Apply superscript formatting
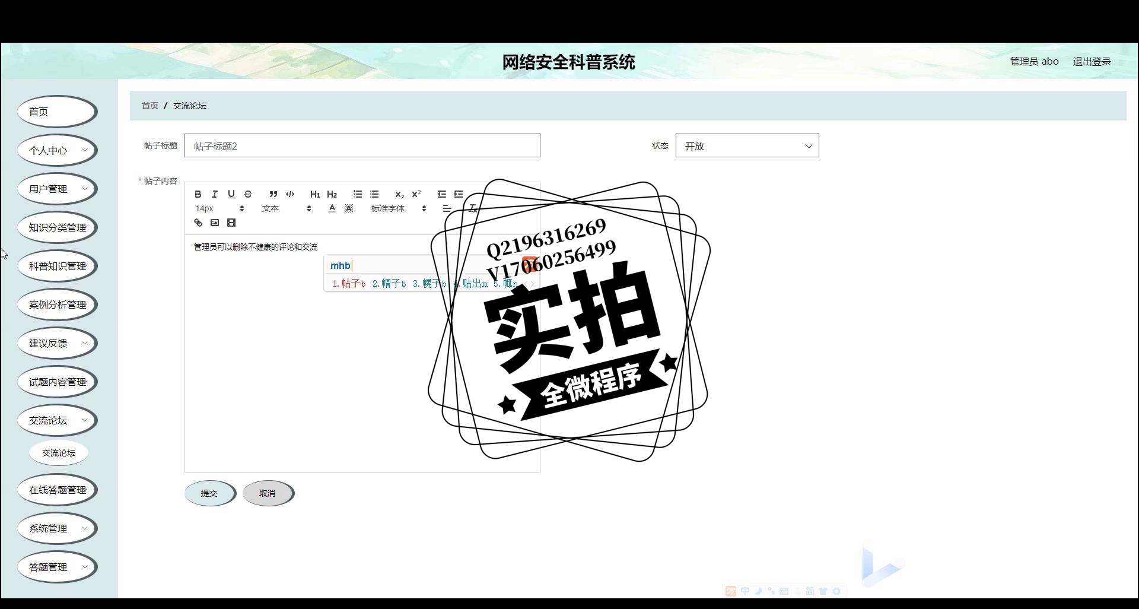 pyautogui.click(x=416, y=194)
